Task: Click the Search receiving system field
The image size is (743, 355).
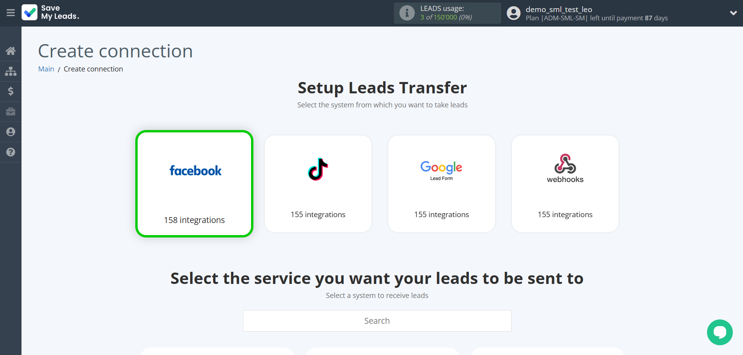Action: (377, 321)
